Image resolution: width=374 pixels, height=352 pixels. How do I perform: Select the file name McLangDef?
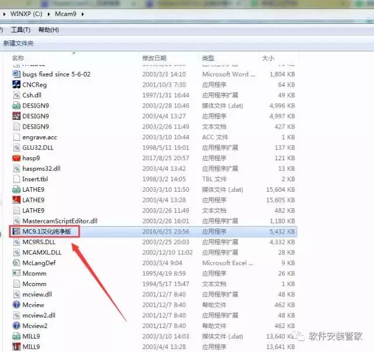point(39,263)
